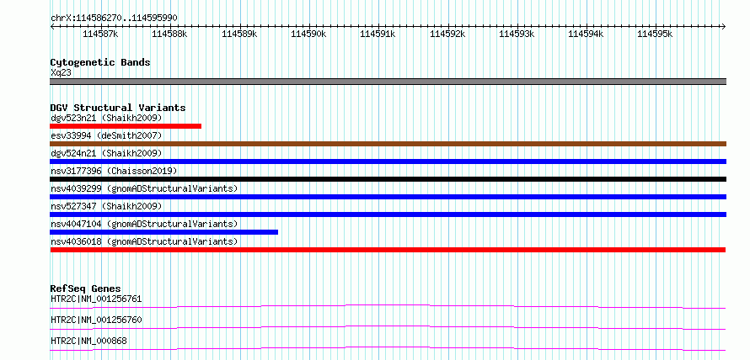
Task: Select the RefSeq Genes track title
Action: pos(86,289)
